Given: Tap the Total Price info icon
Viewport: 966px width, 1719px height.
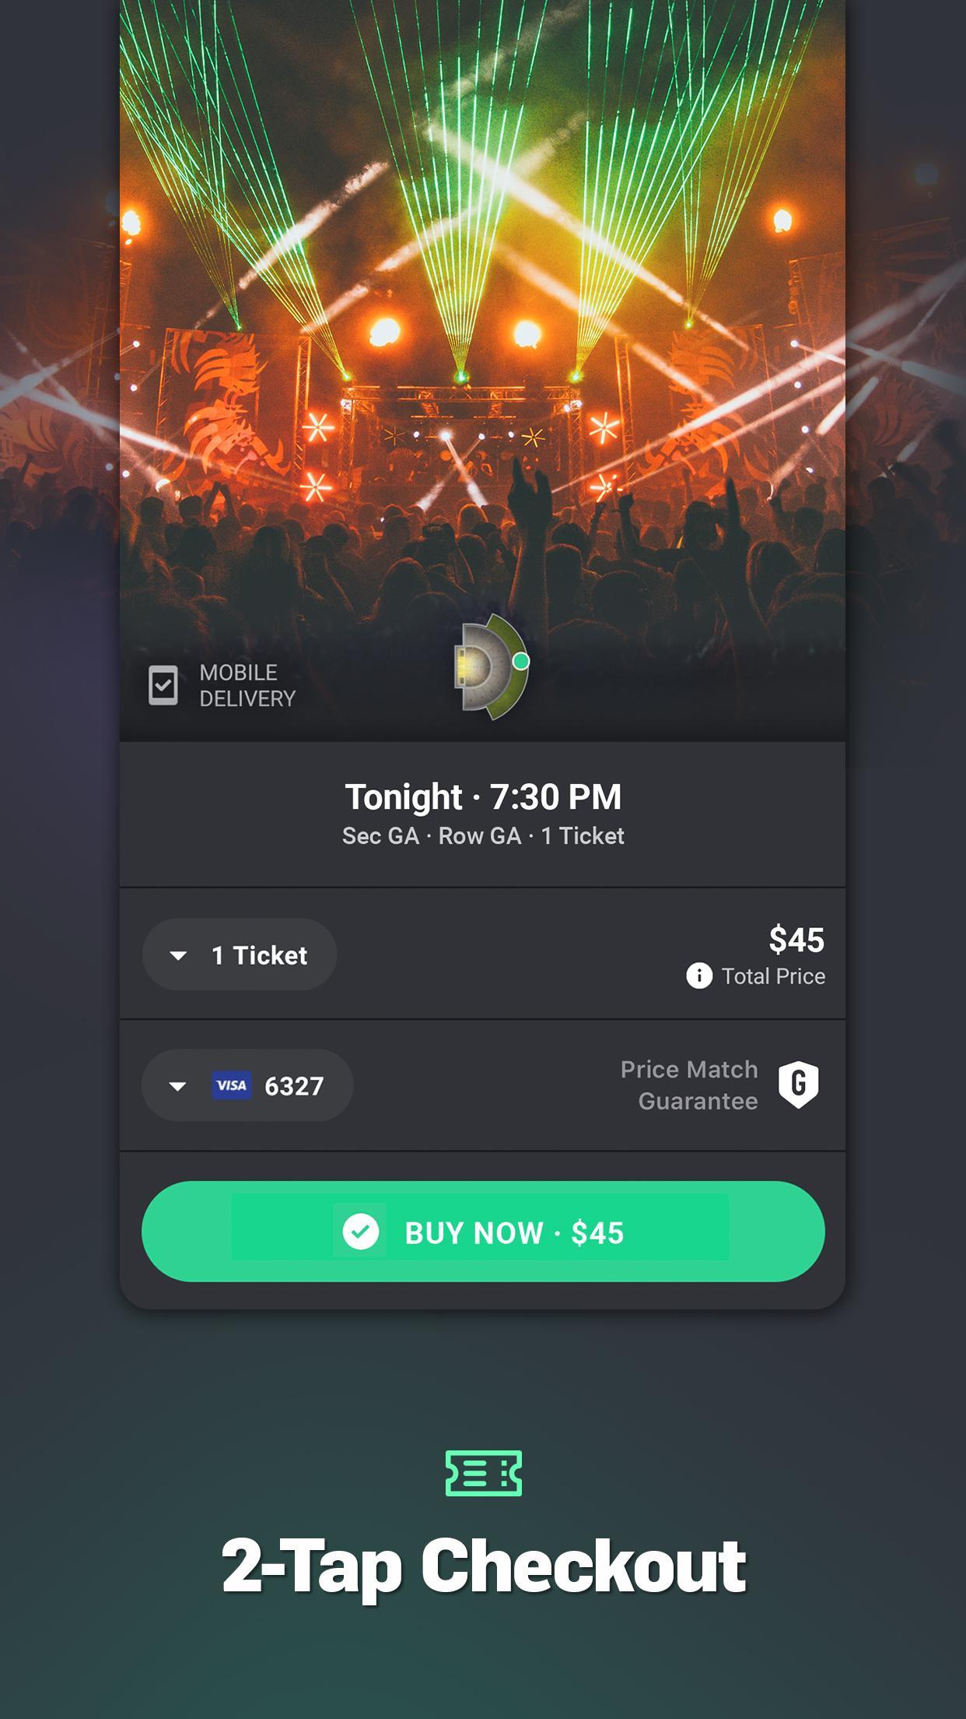Looking at the screenshot, I should (x=699, y=976).
